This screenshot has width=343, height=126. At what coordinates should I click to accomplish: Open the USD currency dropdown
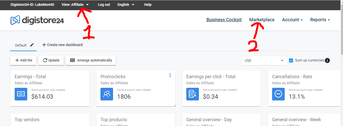point(264,60)
